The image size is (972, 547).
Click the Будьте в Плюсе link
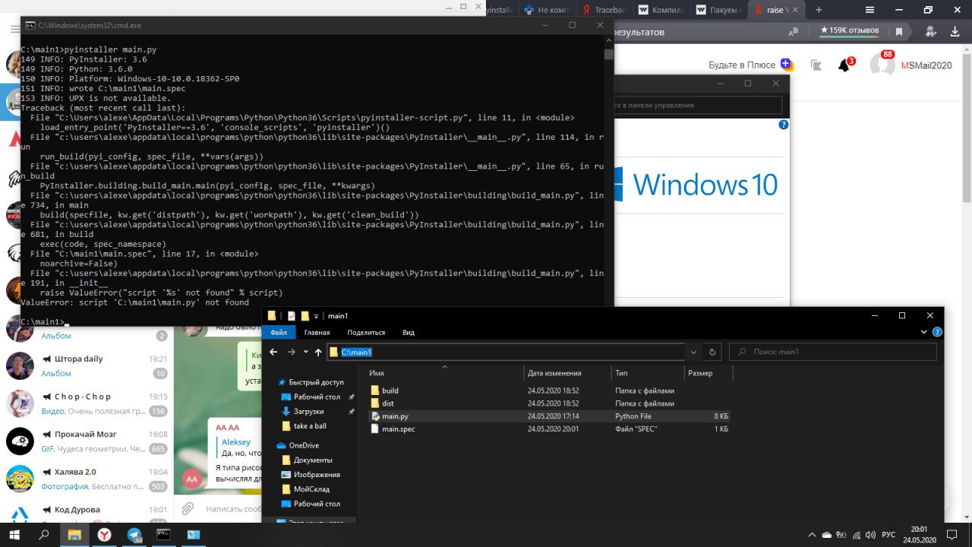741,65
